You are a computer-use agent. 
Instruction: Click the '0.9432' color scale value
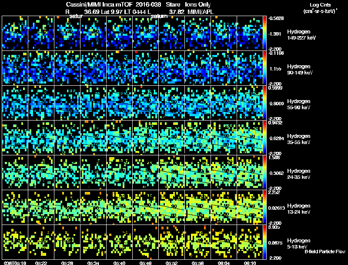coord(275,123)
